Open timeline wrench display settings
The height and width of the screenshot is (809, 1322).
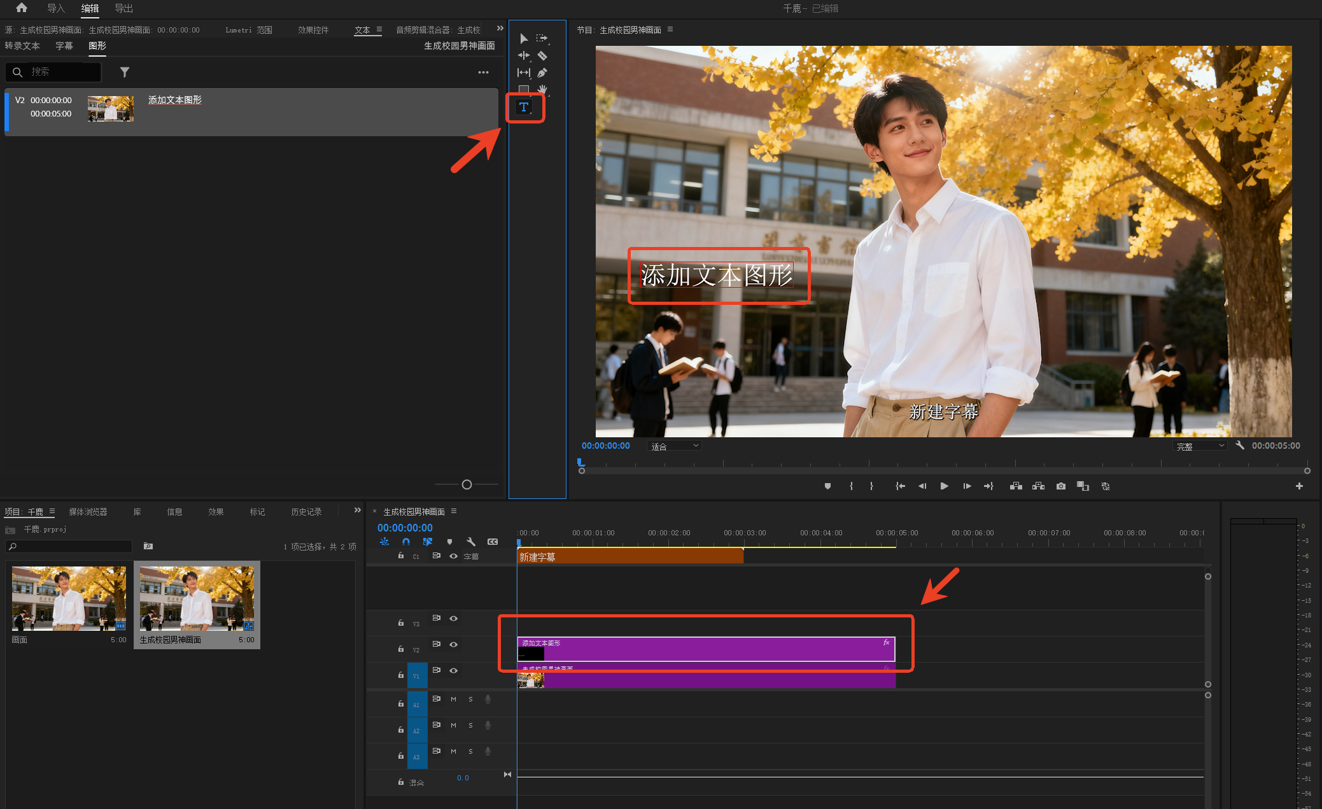click(x=471, y=542)
